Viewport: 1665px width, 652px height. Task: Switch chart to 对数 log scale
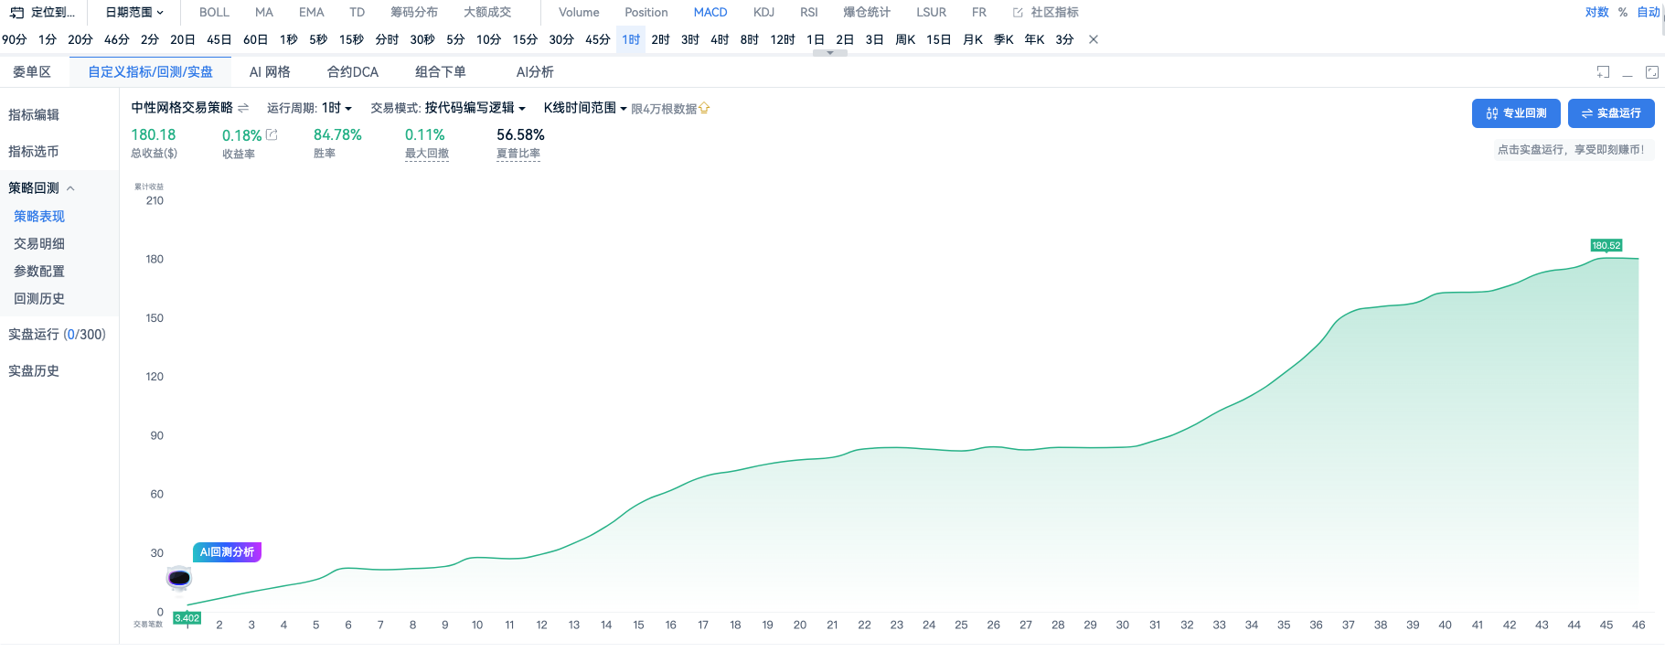(1597, 13)
